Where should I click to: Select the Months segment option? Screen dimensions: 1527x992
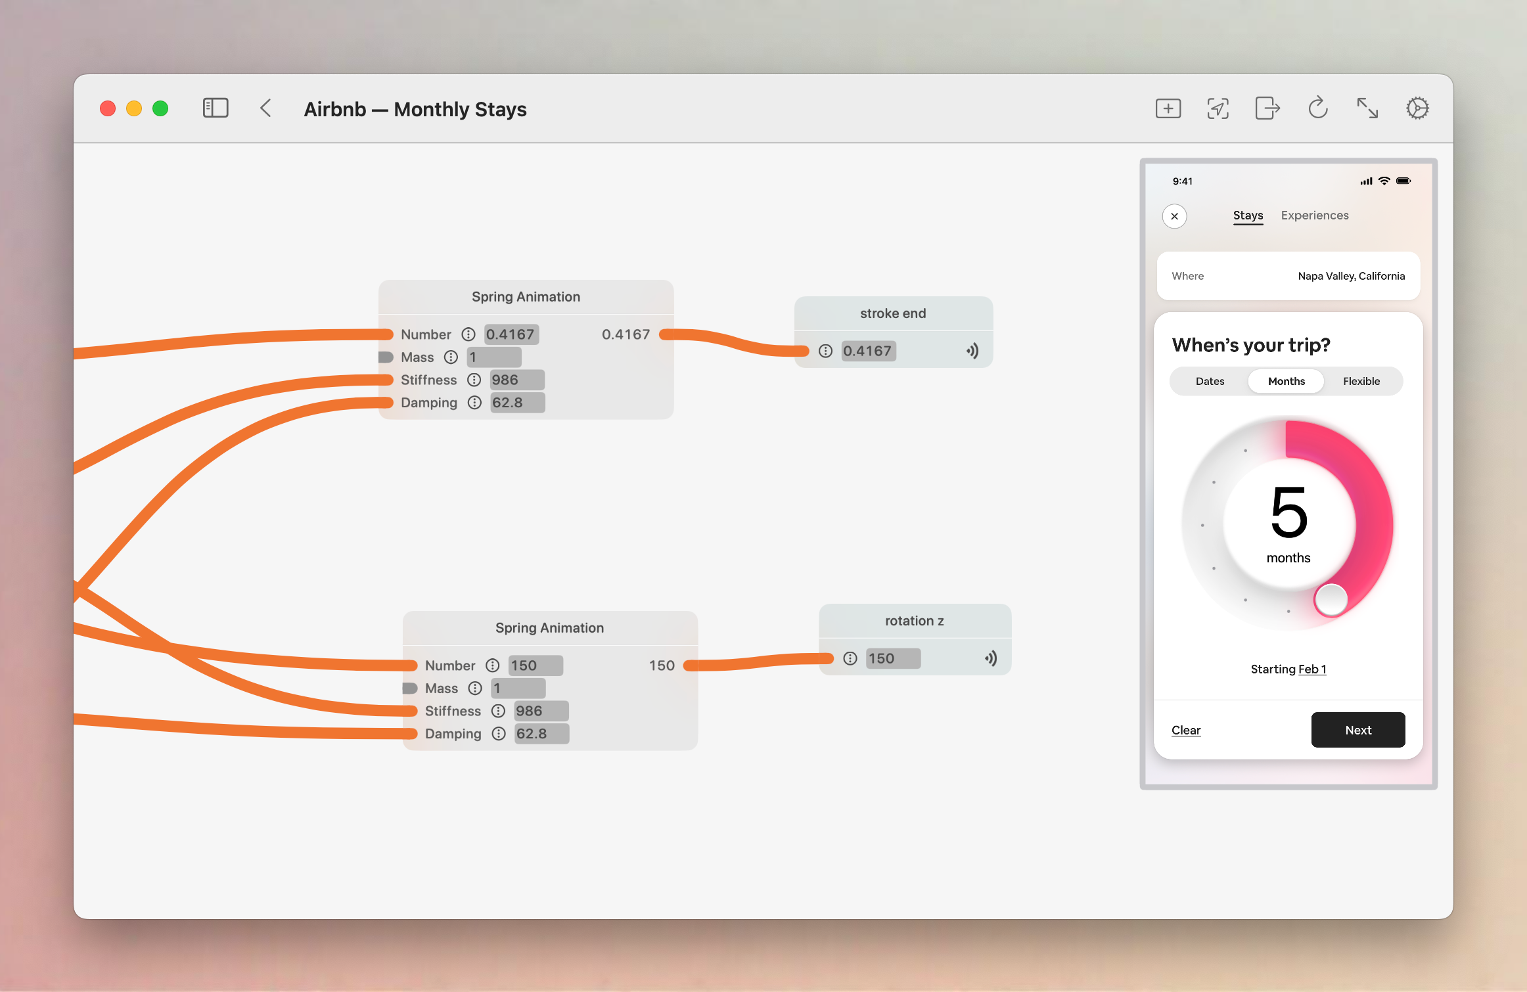pos(1286,381)
